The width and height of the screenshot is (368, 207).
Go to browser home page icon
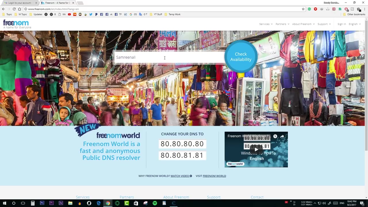click(x=20, y=9)
